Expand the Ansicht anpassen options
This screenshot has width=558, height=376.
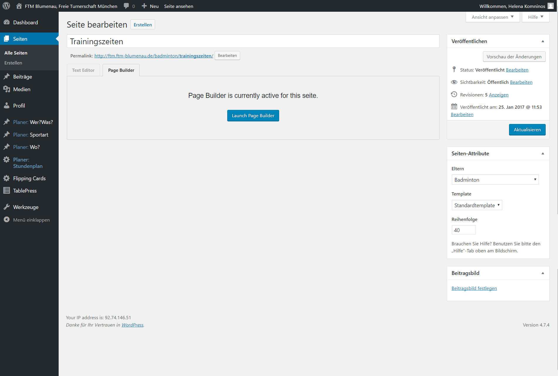(492, 17)
